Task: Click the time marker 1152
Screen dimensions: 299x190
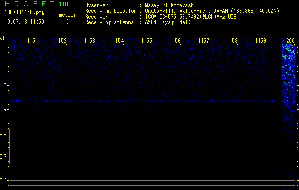Action: [61, 41]
